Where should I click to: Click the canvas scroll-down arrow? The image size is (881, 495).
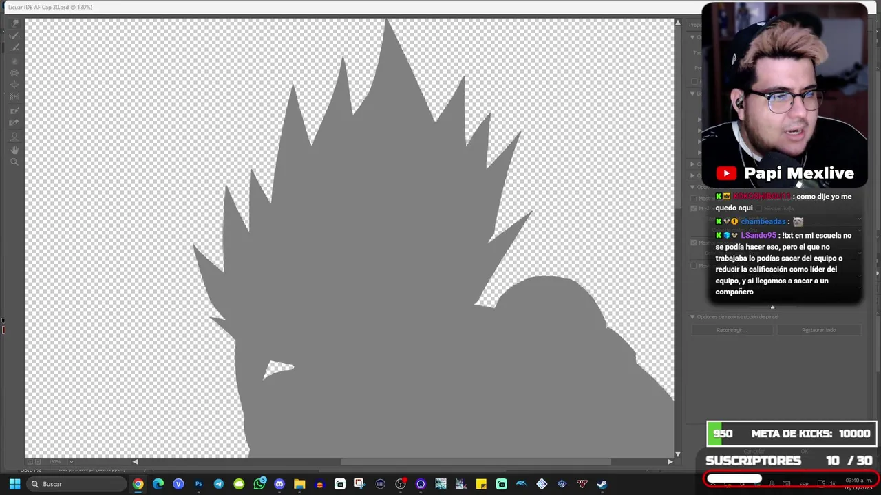tap(677, 454)
